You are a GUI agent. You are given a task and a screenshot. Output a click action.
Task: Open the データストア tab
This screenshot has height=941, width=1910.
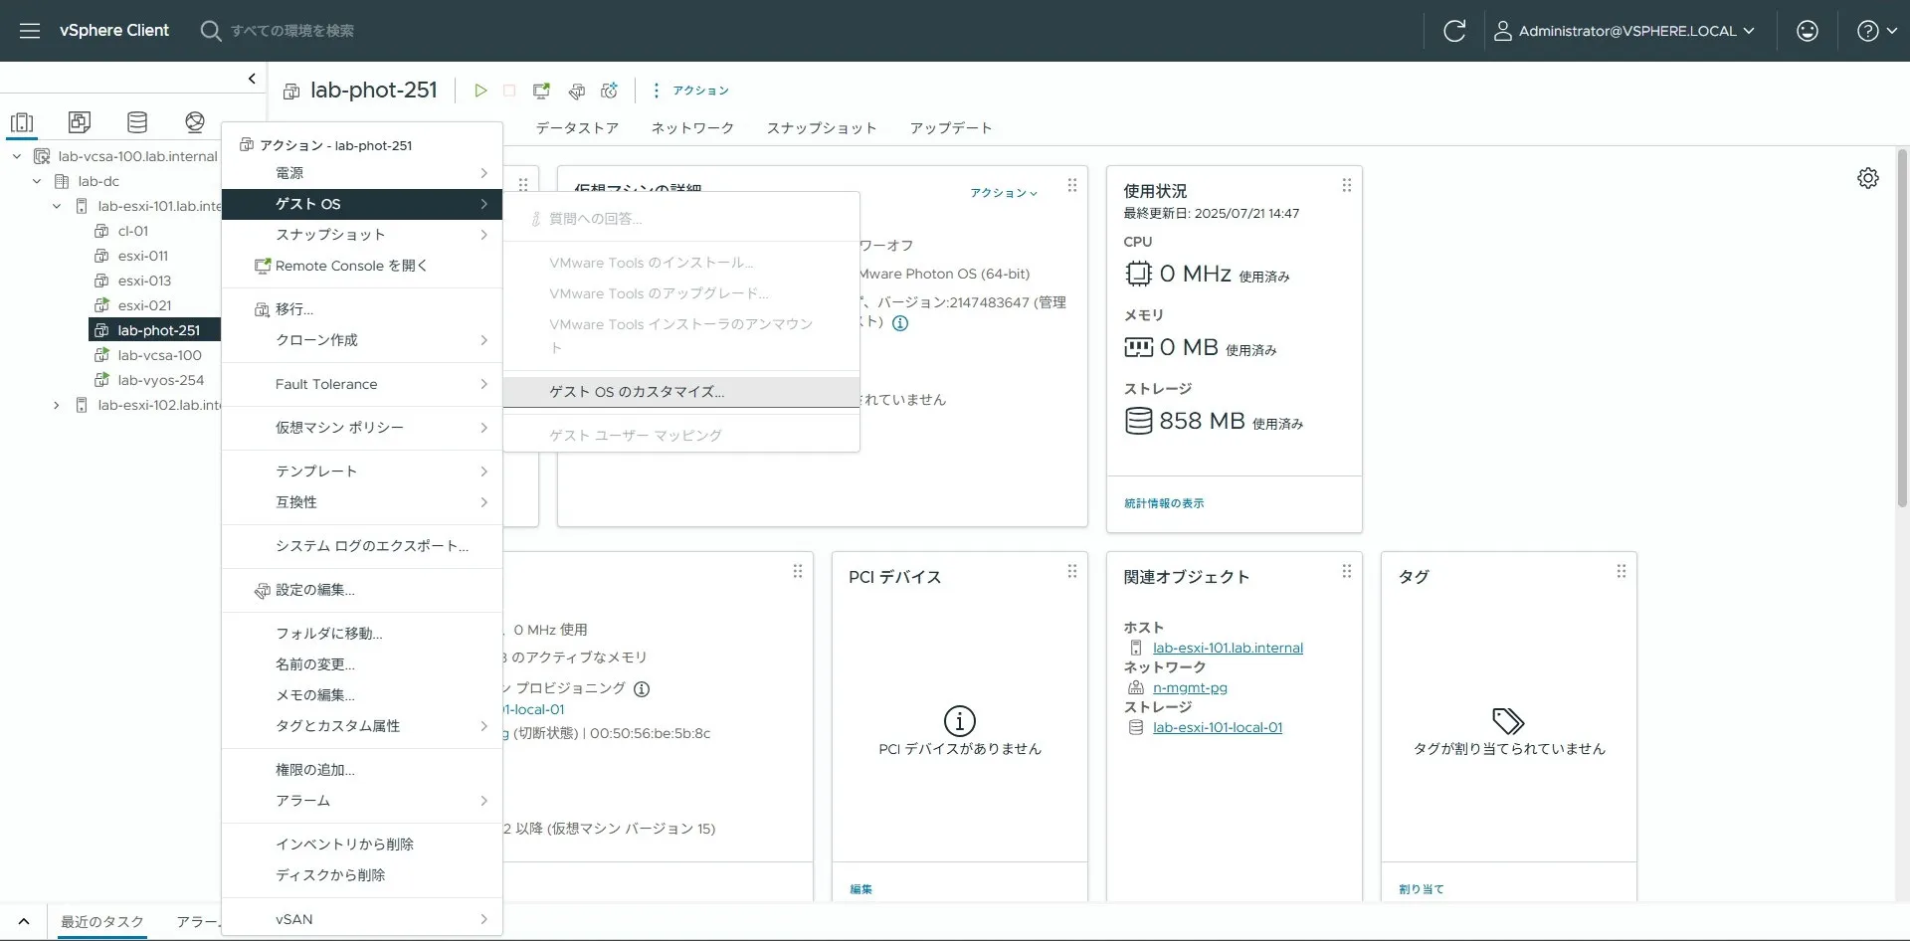(x=577, y=128)
